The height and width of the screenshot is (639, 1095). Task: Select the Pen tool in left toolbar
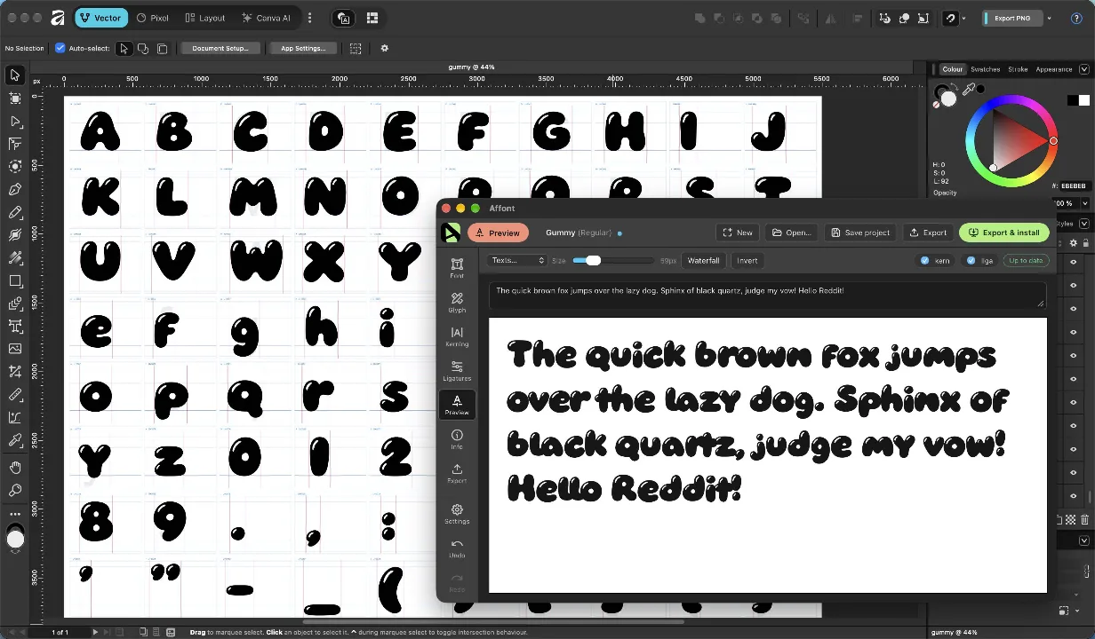point(15,189)
